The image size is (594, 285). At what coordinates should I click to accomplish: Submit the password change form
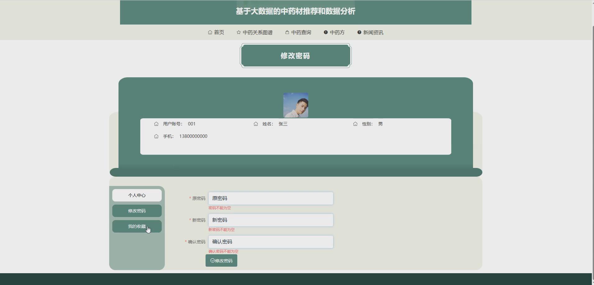[221, 261]
